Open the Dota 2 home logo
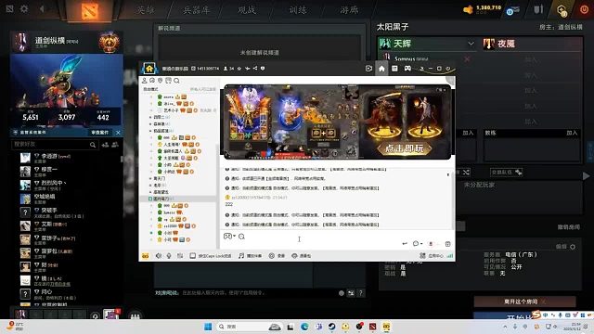 pyautogui.click(x=89, y=11)
